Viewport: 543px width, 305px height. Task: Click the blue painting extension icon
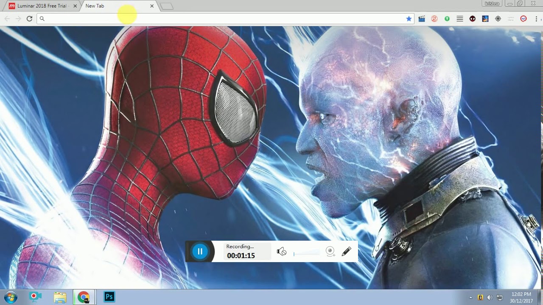[x=485, y=19]
